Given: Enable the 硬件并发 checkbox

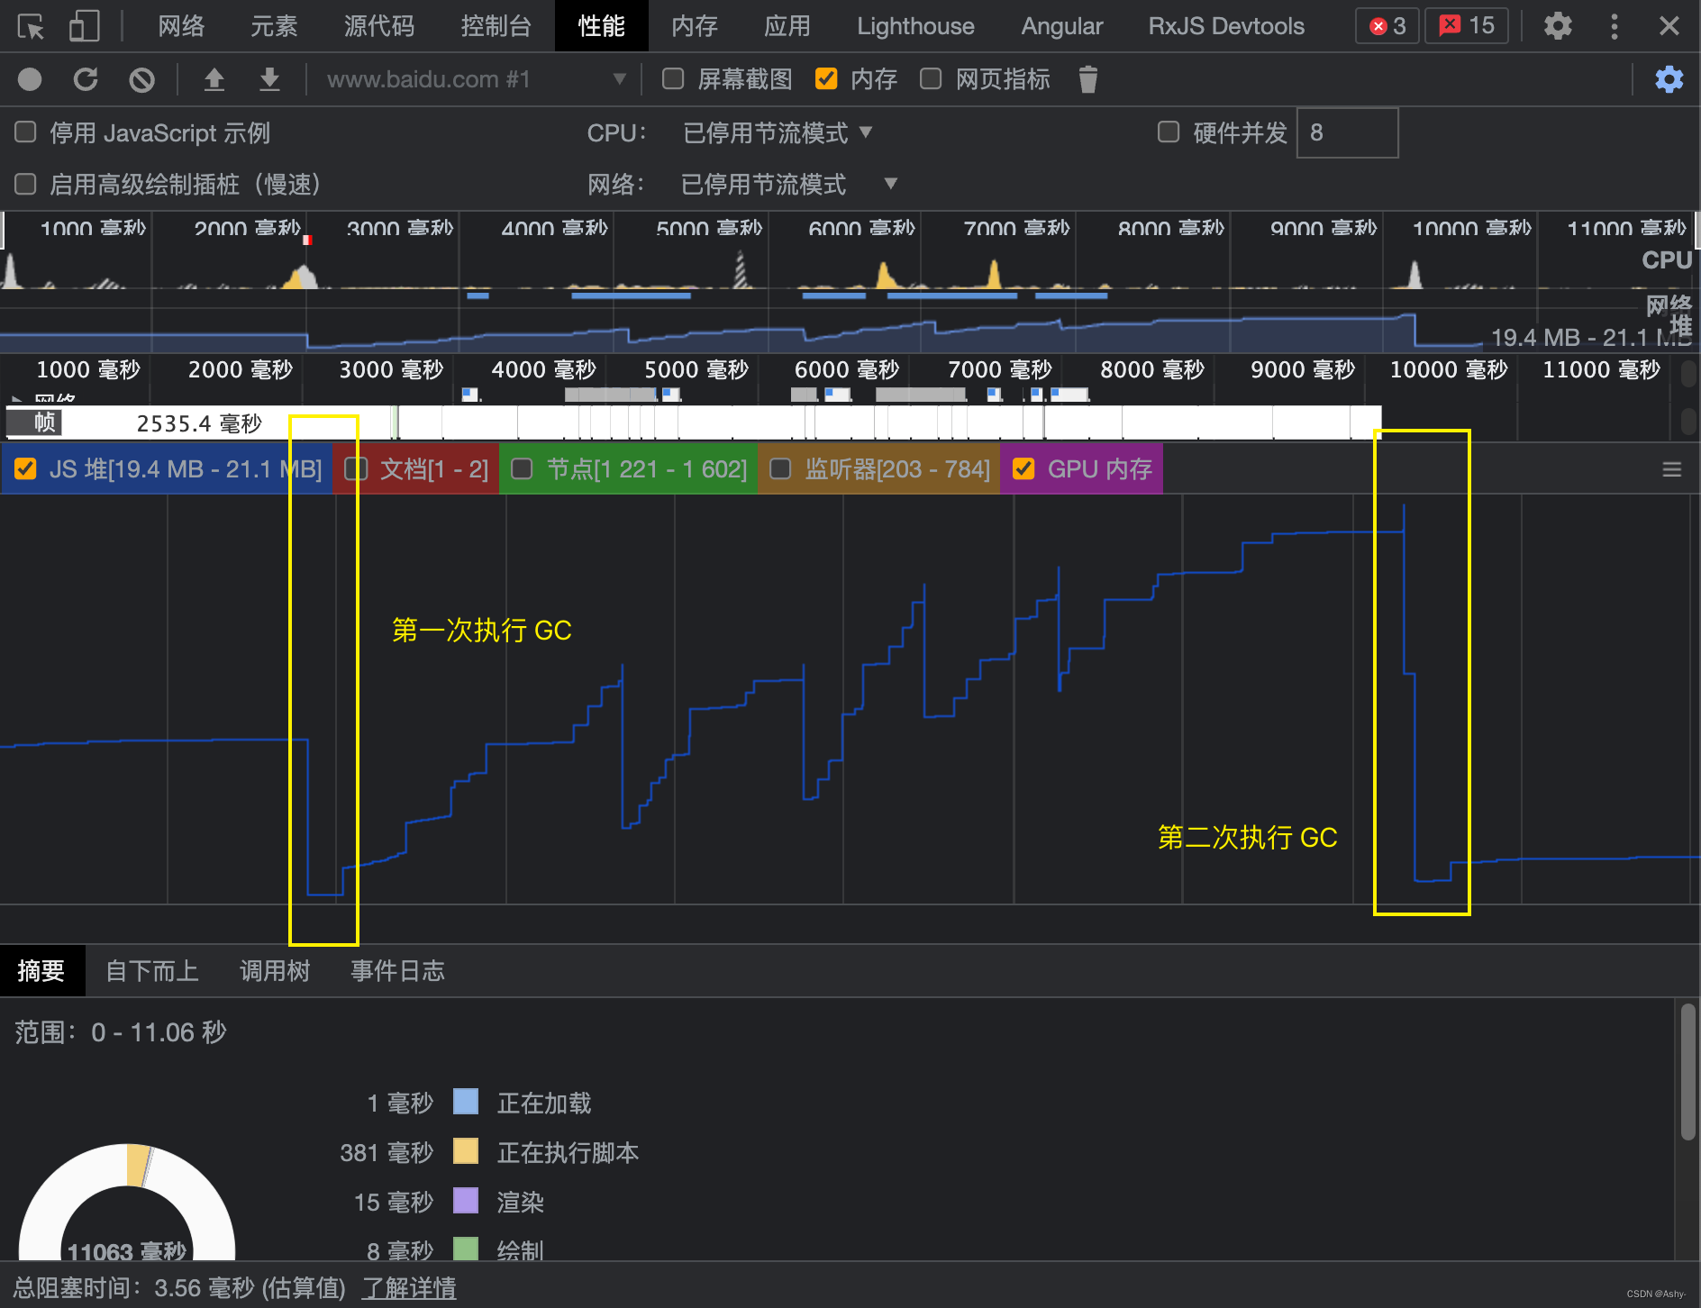Looking at the screenshot, I should [1169, 132].
